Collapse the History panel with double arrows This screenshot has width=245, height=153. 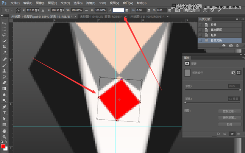point(237,19)
